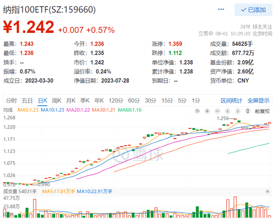This screenshot has width=273, height=219.
Task: Switch to the 15分 chart tab
Action: (167, 100)
